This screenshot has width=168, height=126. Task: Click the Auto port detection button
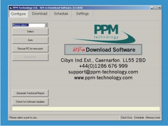pos(30,40)
